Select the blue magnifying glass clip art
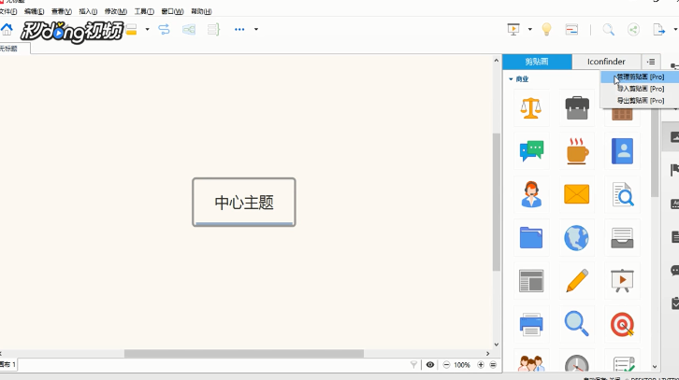The height and width of the screenshot is (380, 679). [x=577, y=324]
